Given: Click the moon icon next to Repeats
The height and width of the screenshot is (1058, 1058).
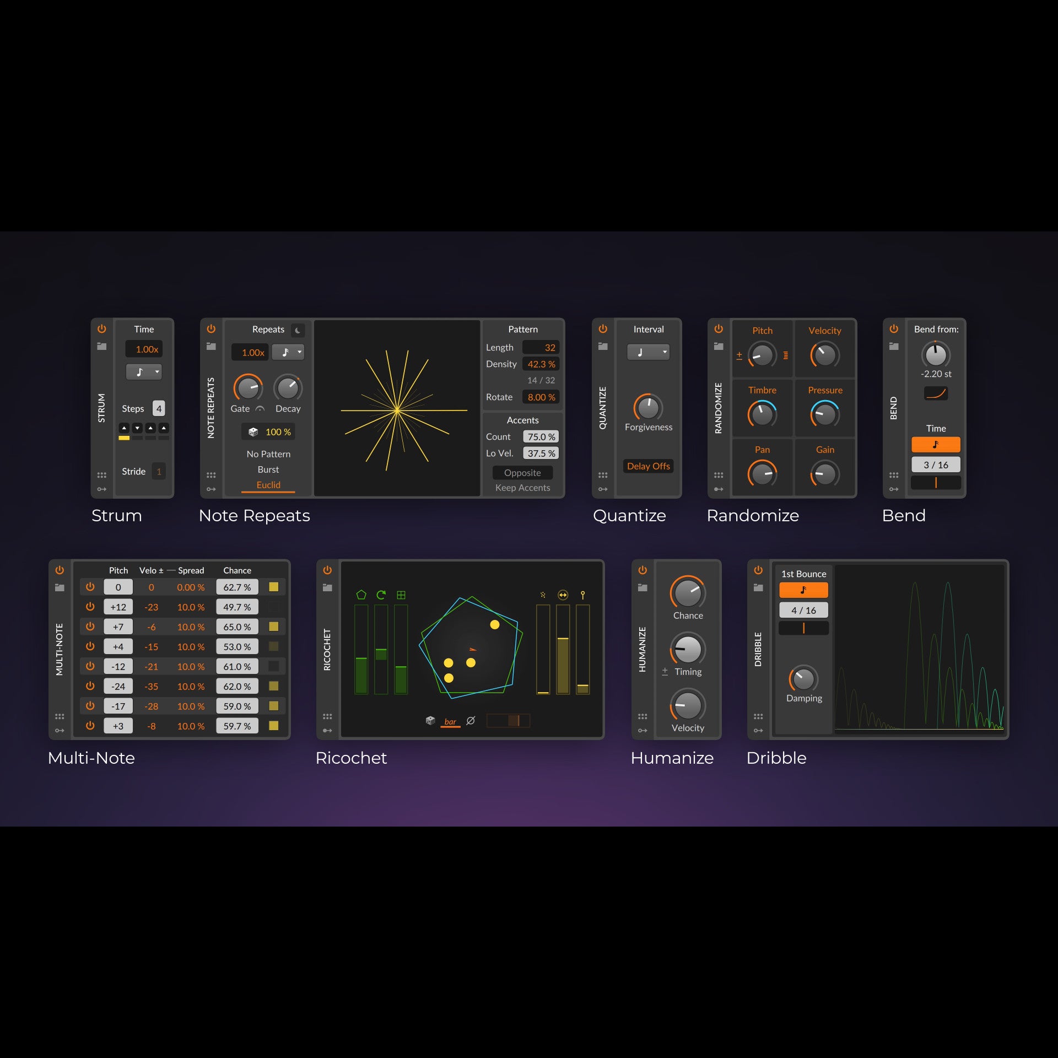Looking at the screenshot, I should point(298,330).
